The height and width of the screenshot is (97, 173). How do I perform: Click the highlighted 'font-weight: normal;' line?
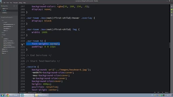[x=43, y=44]
